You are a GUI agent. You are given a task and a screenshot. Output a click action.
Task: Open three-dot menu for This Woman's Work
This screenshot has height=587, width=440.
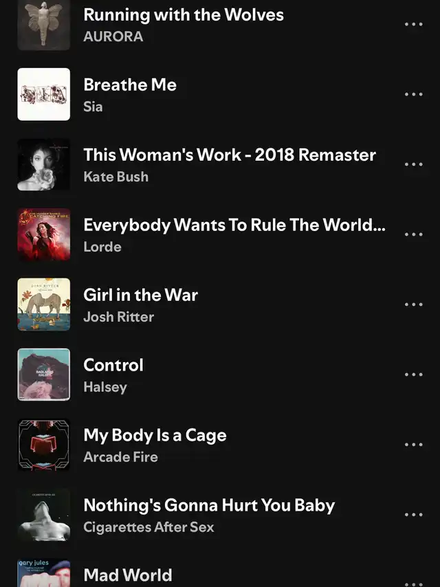[413, 164]
